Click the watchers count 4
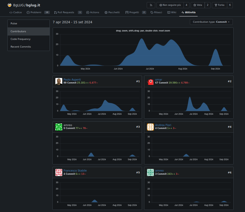Viewport: 245px width, 212px height. click(x=186, y=5)
